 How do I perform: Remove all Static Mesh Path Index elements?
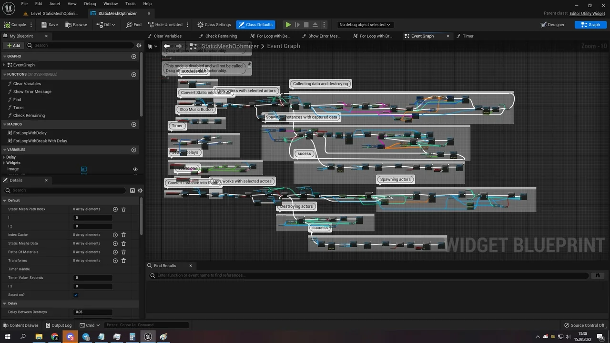[123, 209]
